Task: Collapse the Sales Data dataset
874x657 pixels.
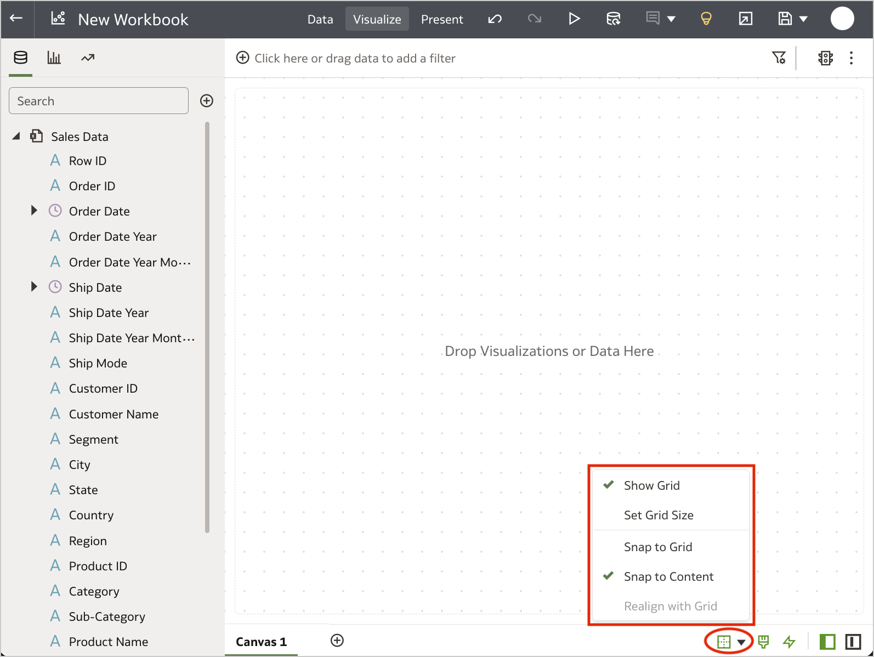Action: pos(16,136)
